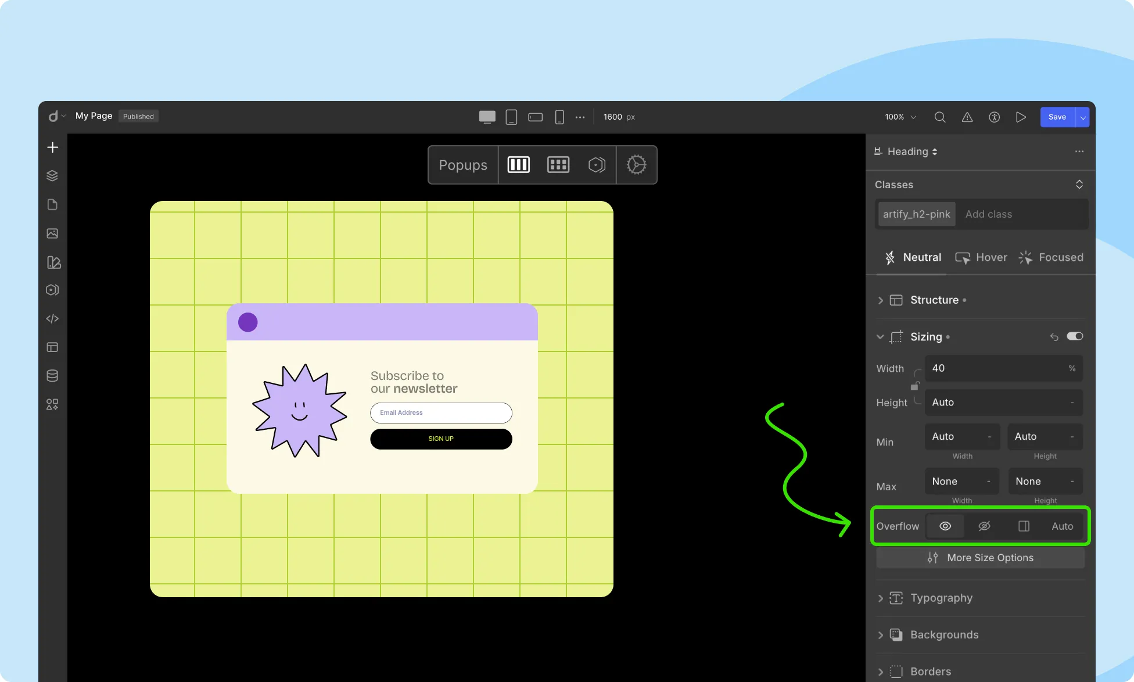Reset Sizing with the undo arrow icon

[x=1054, y=337]
